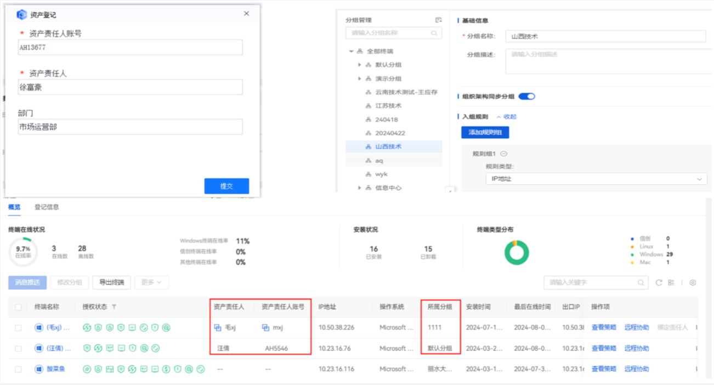Open the filter icon on 授权状态 column
This screenshot has width=714, height=385.
pyautogui.click(x=114, y=307)
